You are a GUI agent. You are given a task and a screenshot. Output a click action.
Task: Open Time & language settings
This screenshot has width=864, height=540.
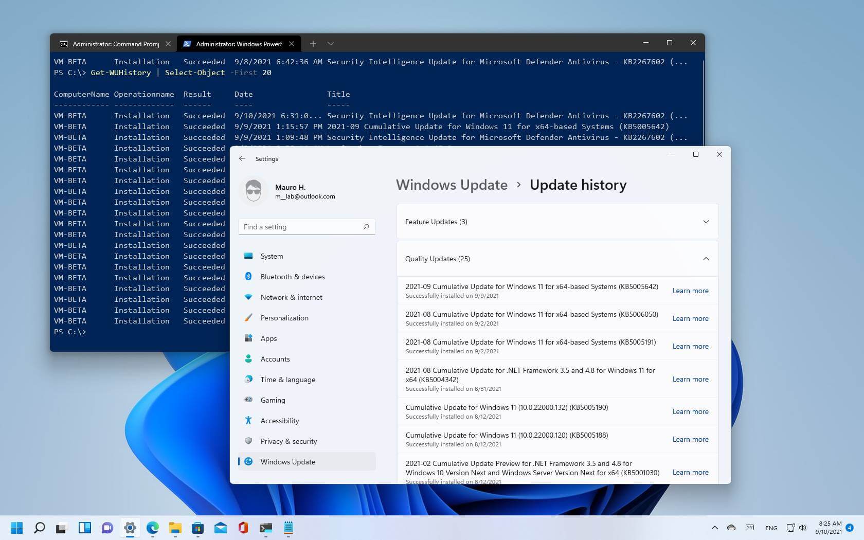[x=288, y=379]
